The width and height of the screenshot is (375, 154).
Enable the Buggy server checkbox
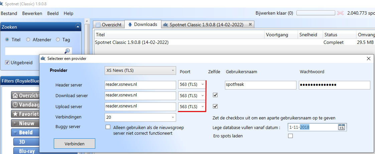(108, 127)
